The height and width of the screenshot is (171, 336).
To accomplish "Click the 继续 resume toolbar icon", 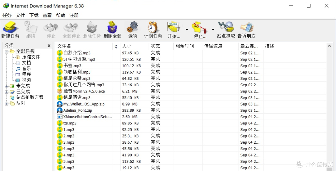I will pyautogui.click(x=30, y=27).
